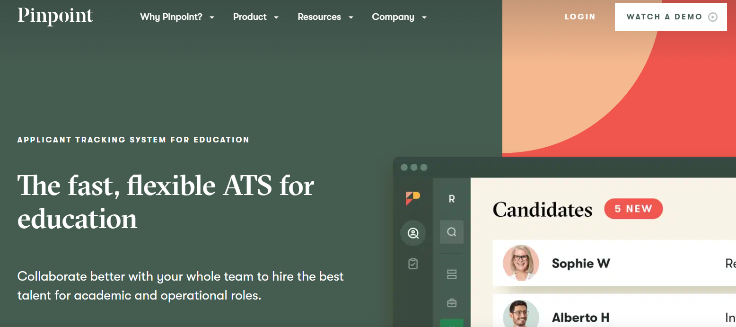Go to the Login page
The height and width of the screenshot is (327, 736).
[x=580, y=17]
